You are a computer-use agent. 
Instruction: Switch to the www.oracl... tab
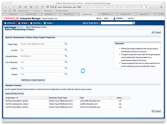[145, 14]
